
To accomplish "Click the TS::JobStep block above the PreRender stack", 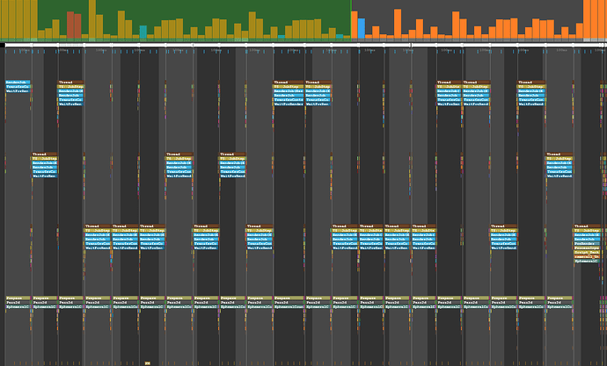I will pyautogui.click(x=587, y=231).
